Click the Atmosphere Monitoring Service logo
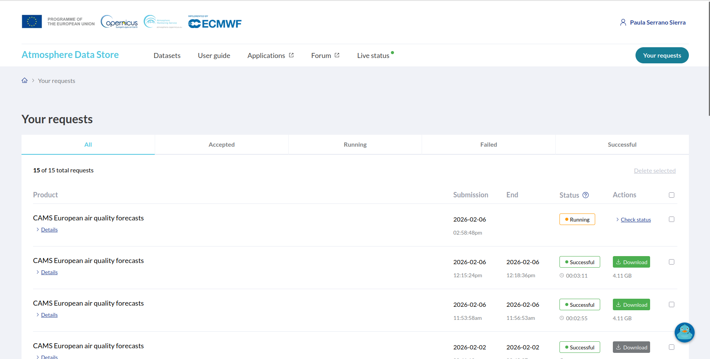Viewport: 710px width, 359px height. 163,22
